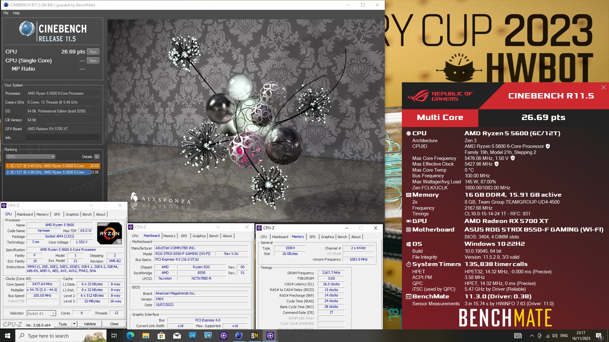The image size is (609, 342).
Task: Switch to the Cinebench taskbar icon
Action: point(239,336)
